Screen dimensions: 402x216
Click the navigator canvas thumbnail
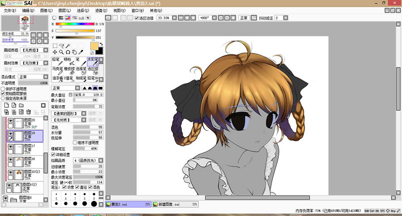25,23
